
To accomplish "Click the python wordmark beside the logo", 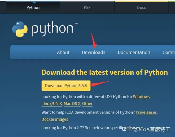I will coord(52,29).
